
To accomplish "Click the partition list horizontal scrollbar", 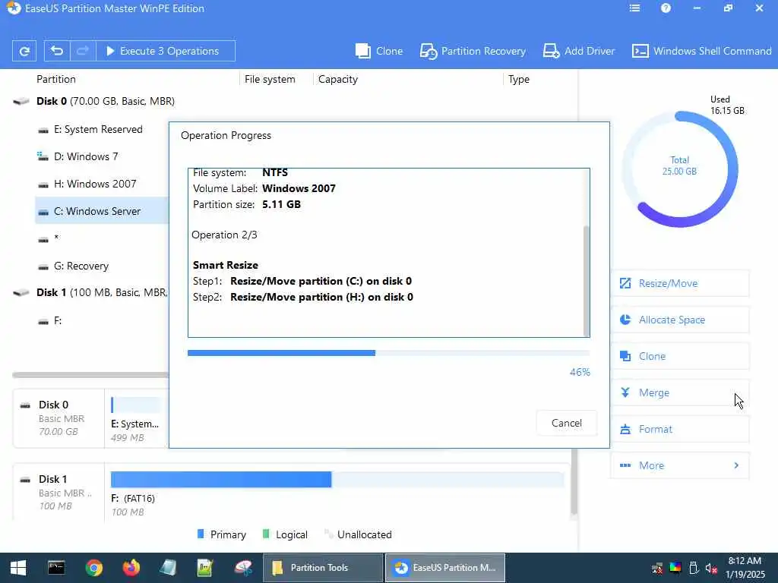I will 90,375.
